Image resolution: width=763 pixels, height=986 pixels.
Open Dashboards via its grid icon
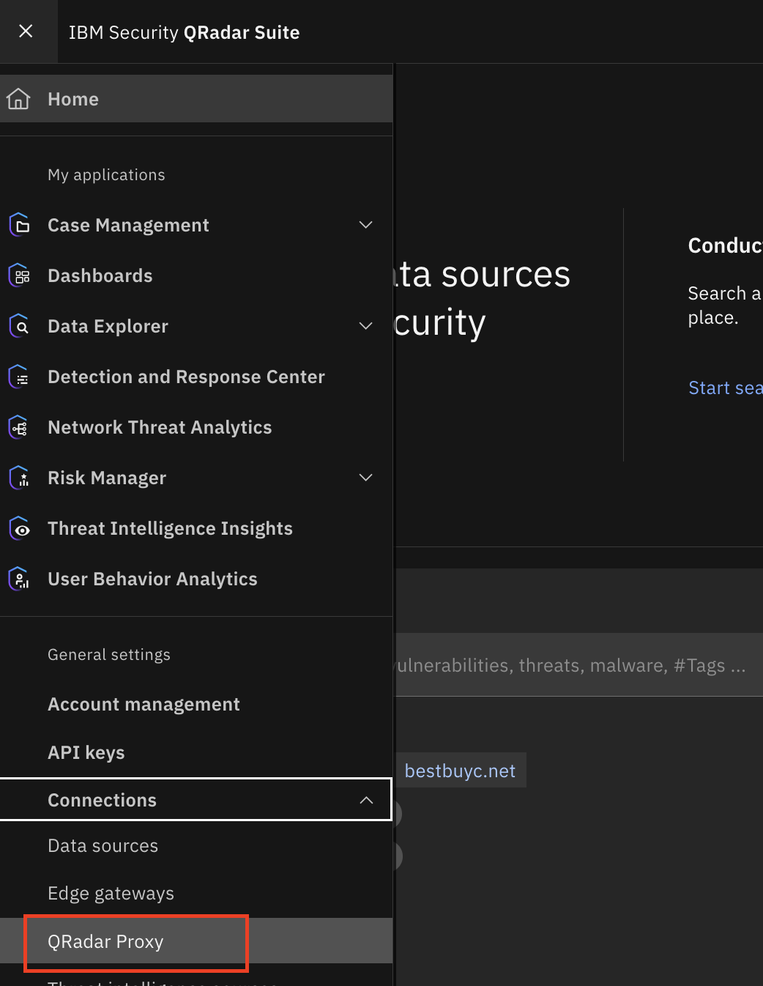[x=18, y=275]
